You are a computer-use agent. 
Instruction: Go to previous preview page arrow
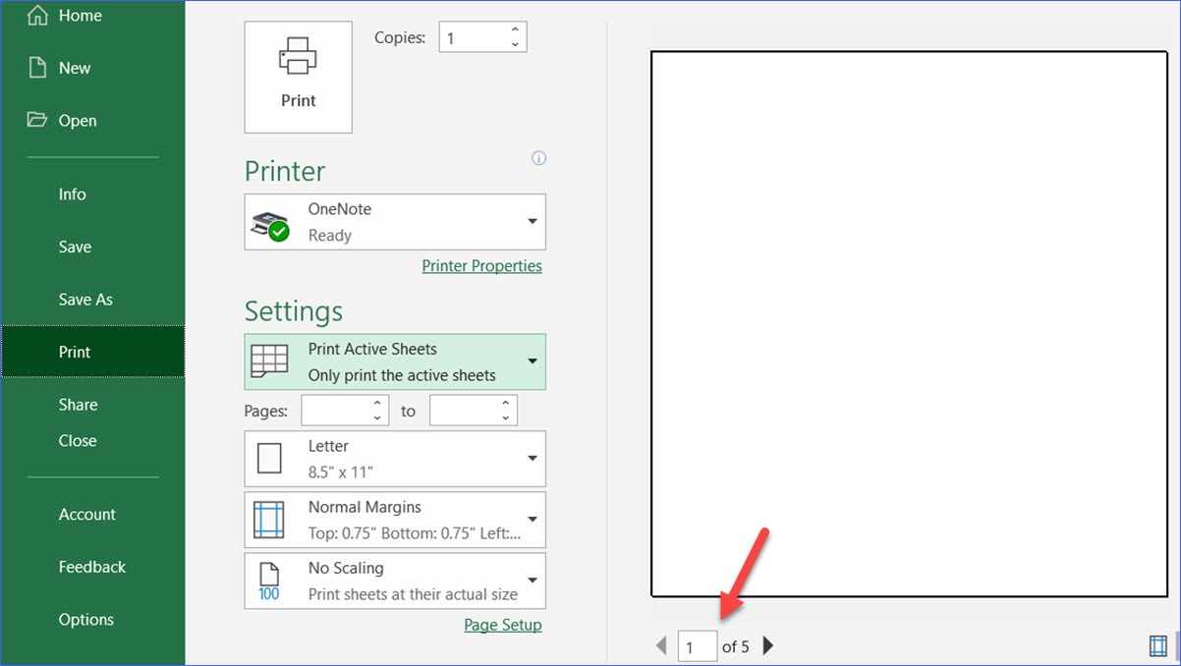(x=661, y=645)
